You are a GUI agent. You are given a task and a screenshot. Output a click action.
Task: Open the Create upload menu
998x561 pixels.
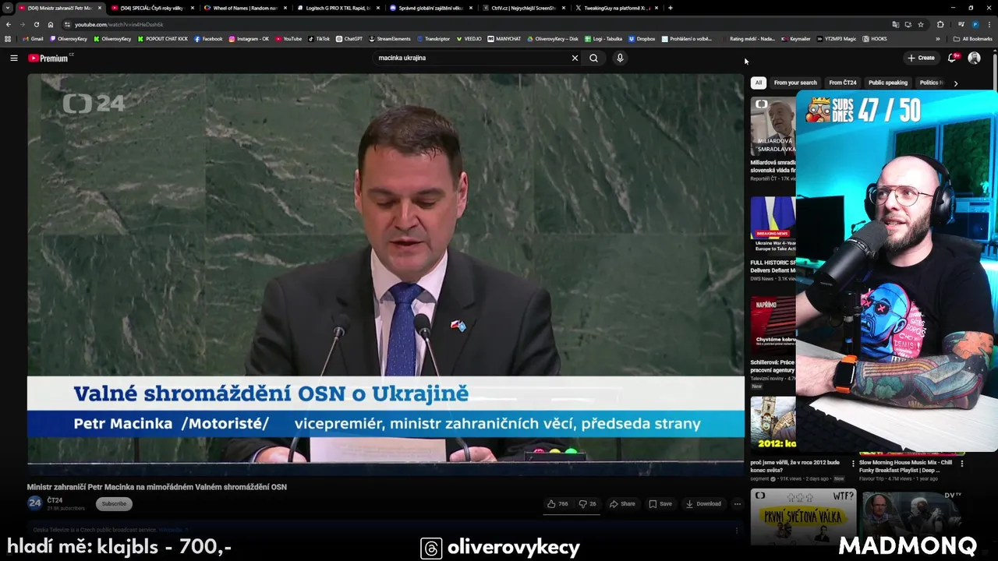(921, 58)
